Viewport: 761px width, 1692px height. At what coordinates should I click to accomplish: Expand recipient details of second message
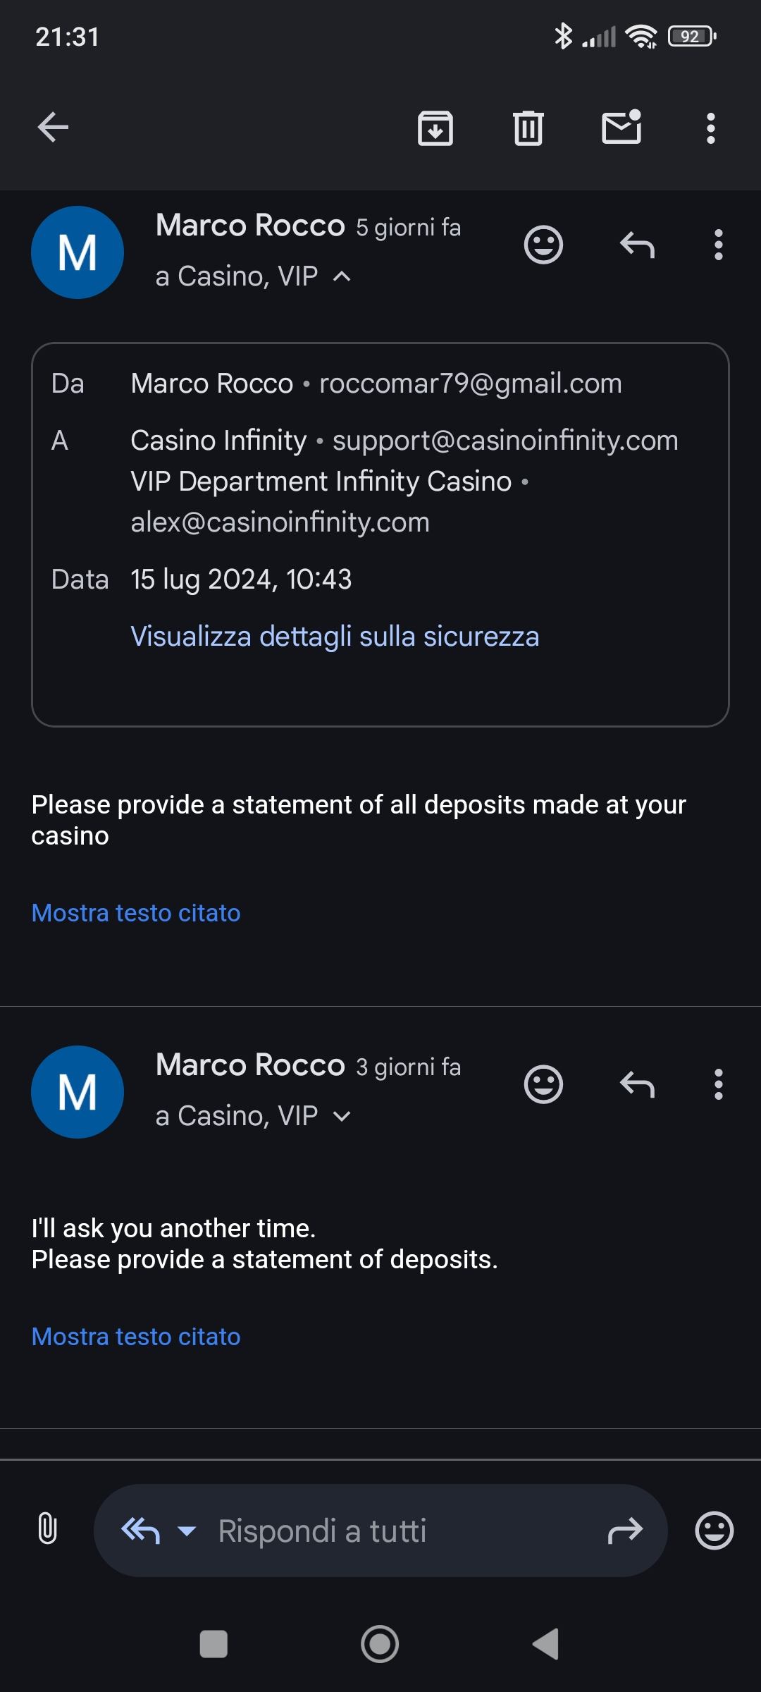(342, 1116)
